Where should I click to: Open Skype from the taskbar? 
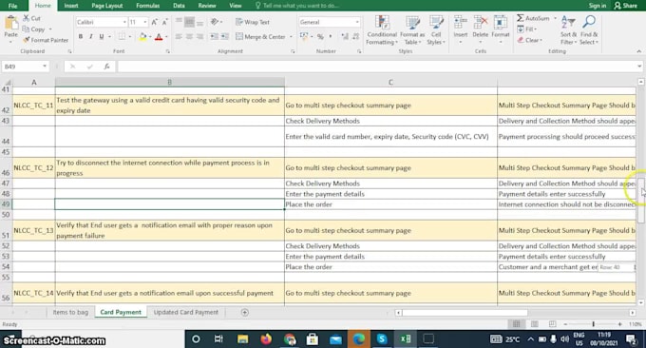[x=382, y=338]
